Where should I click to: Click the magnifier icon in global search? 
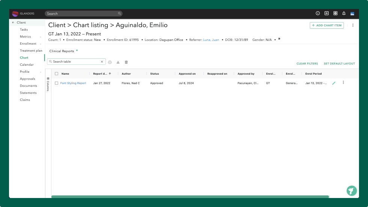coord(119,13)
